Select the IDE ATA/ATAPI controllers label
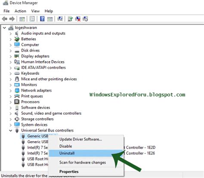This screenshot has width=204, height=178. pos(43,68)
